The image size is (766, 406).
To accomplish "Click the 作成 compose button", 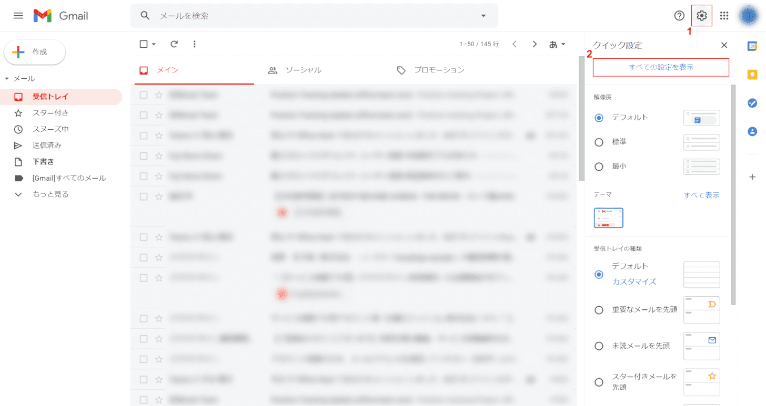I will tap(35, 52).
